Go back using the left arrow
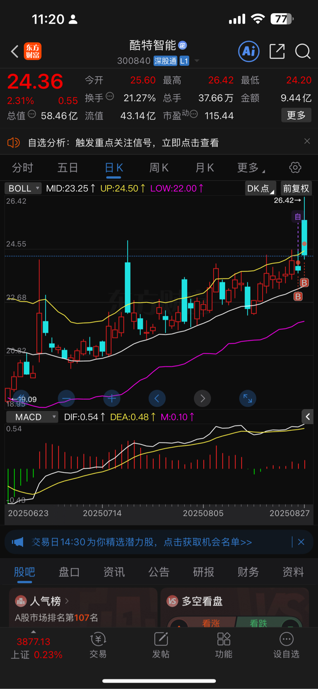The image size is (318, 689). pyautogui.click(x=14, y=51)
